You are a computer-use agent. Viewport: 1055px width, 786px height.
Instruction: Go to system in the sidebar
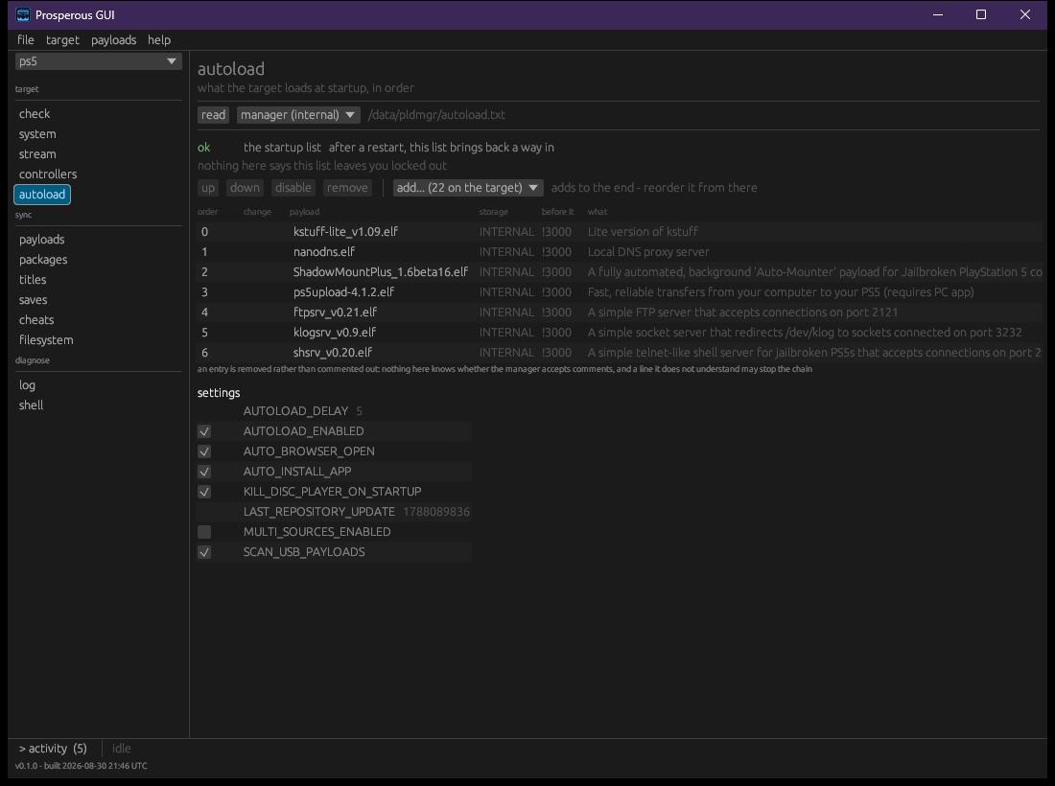pos(37,134)
